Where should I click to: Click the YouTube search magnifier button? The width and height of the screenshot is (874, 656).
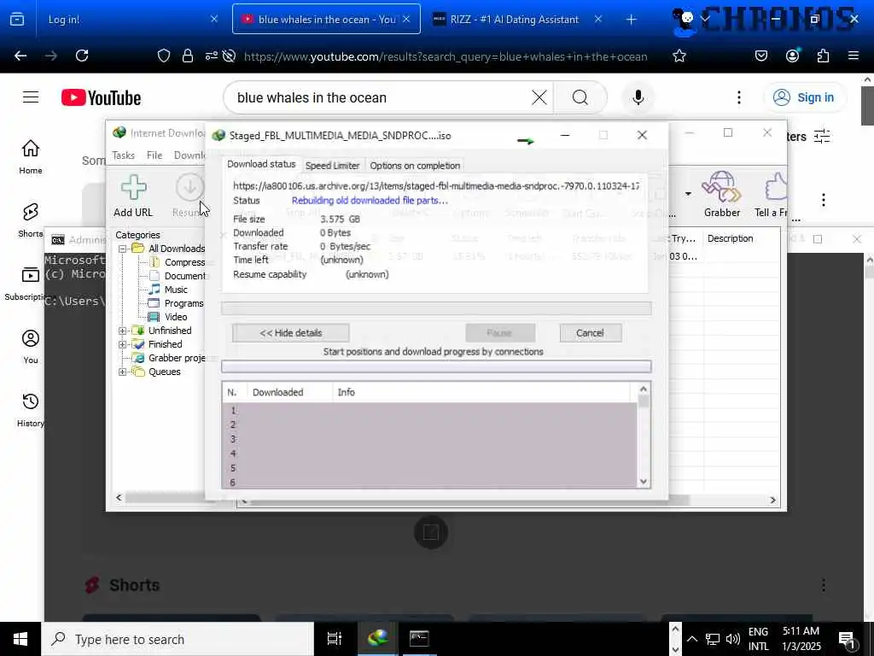[x=580, y=97]
